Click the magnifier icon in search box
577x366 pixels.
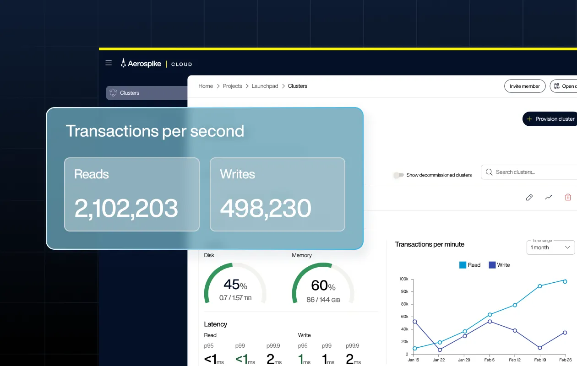pyautogui.click(x=489, y=172)
